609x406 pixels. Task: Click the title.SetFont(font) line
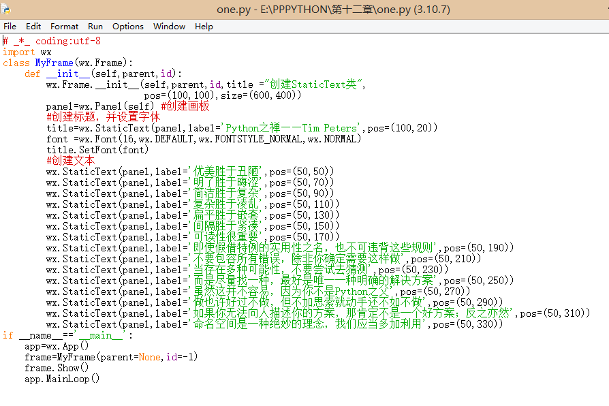click(97, 150)
